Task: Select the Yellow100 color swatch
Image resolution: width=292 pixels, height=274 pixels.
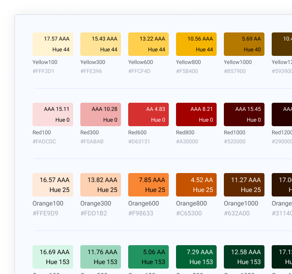Action: tap(53, 44)
